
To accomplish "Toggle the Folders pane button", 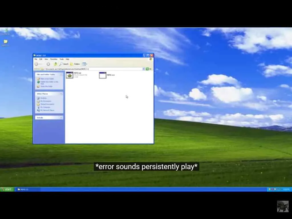I will [75, 64].
